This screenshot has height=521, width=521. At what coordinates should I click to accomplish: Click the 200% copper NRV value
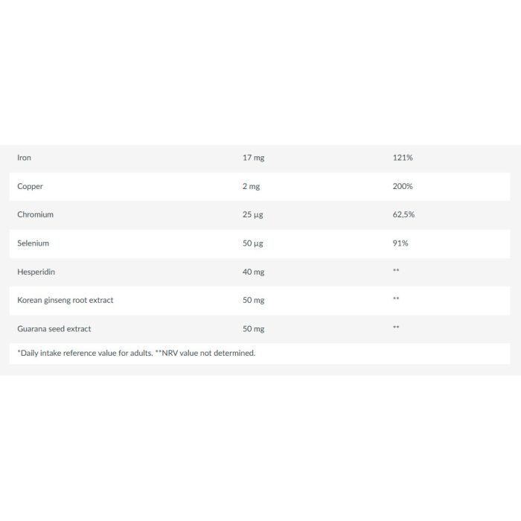click(403, 186)
